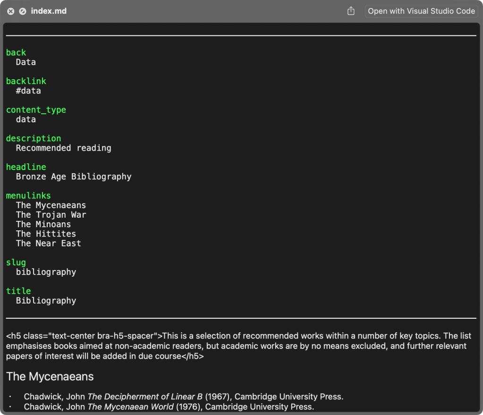Click The Minoans in the menulinks list

click(x=43, y=224)
